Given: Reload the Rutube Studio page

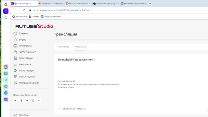Looking at the screenshot, I should point(24,10).
